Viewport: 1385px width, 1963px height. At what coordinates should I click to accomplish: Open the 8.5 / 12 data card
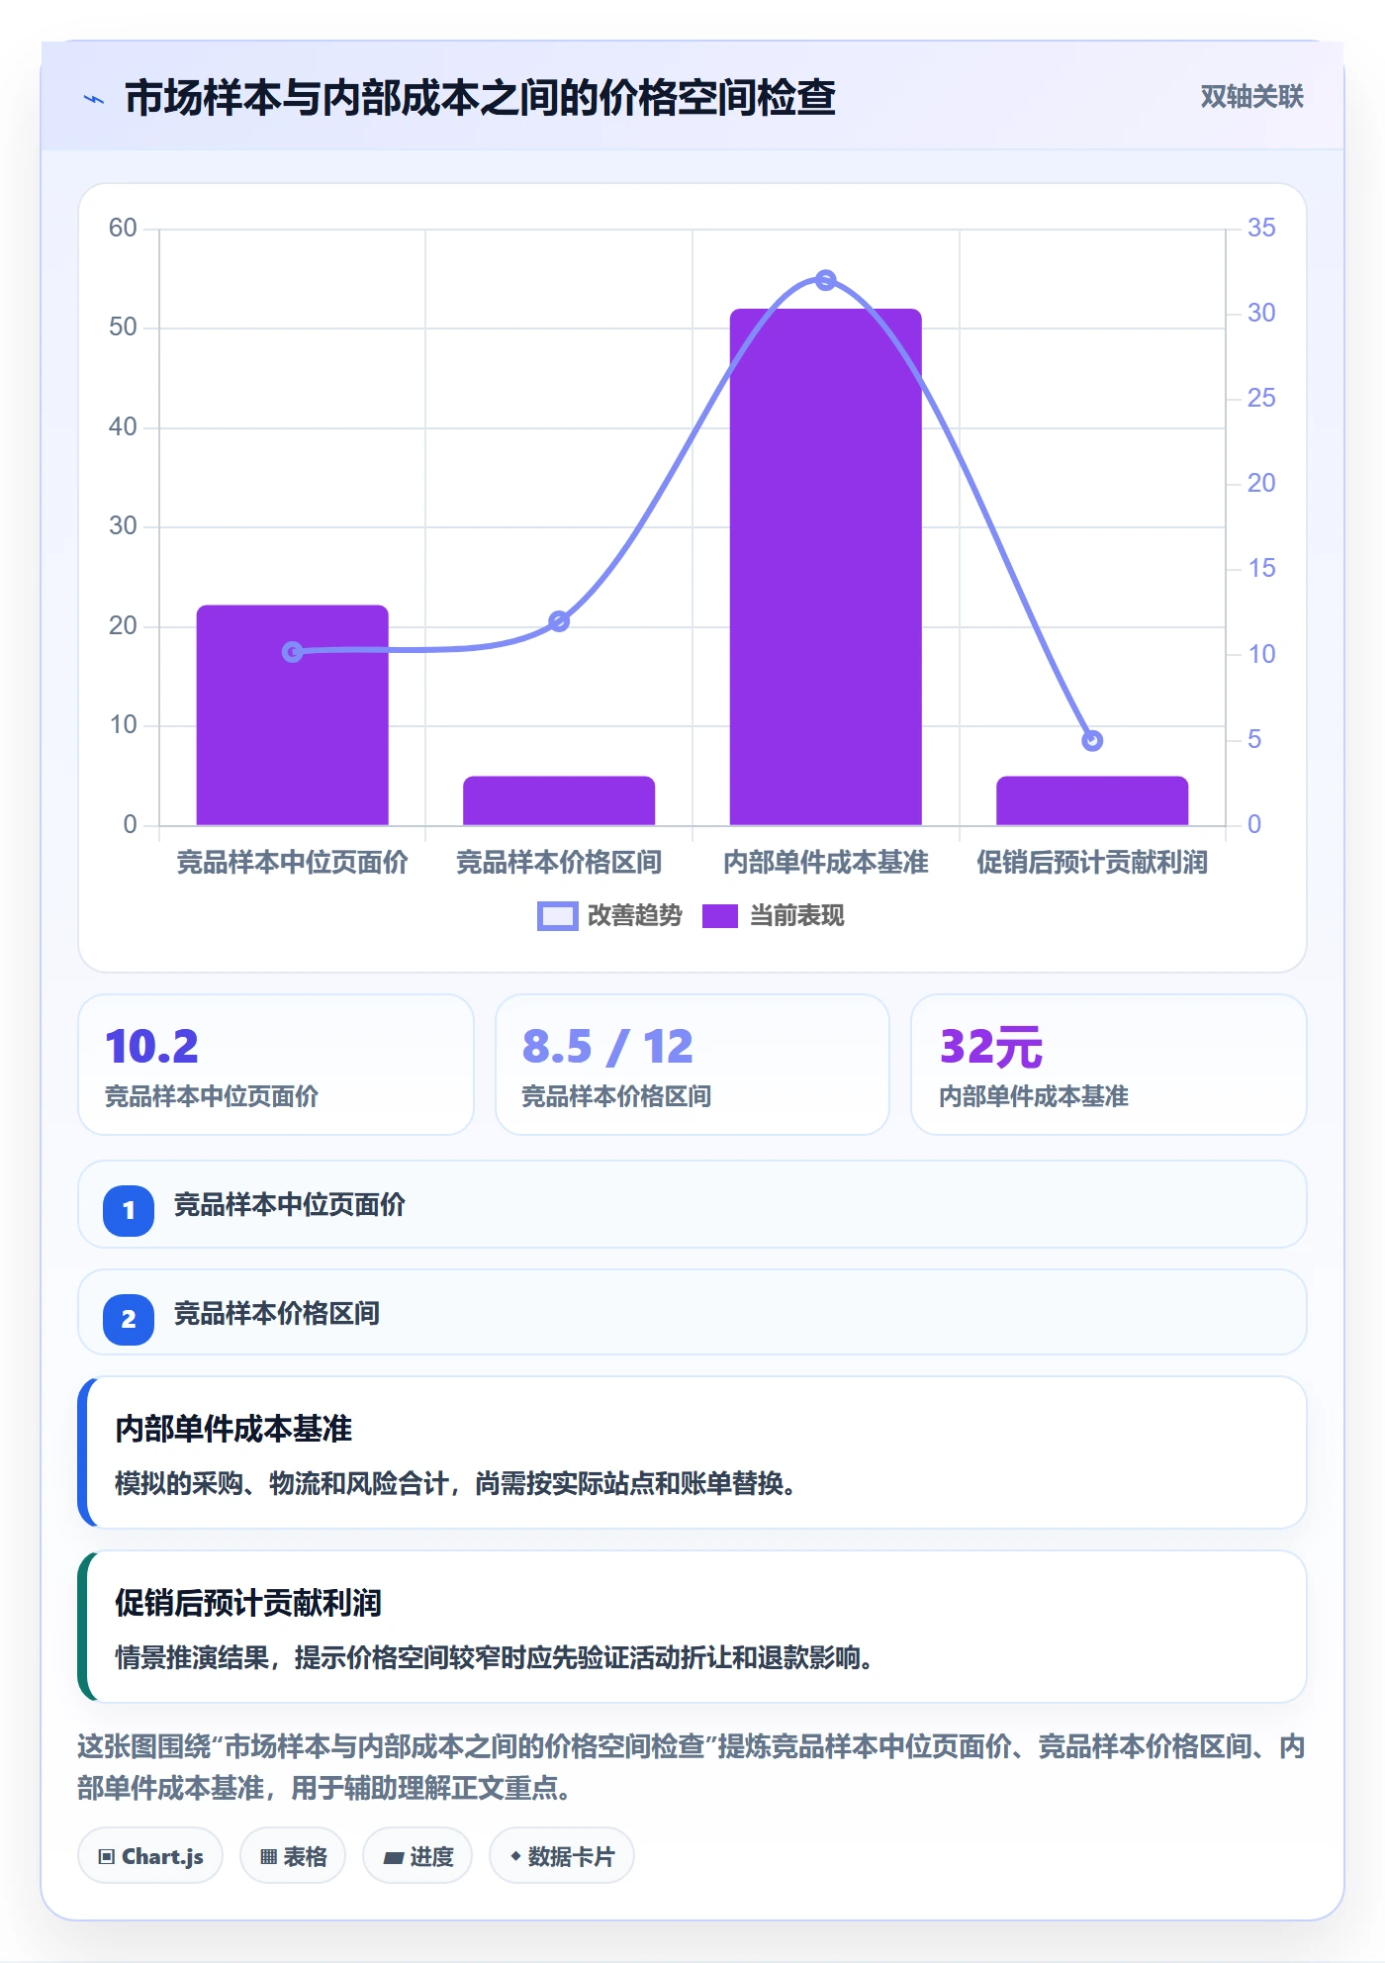pyautogui.click(x=692, y=1065)
